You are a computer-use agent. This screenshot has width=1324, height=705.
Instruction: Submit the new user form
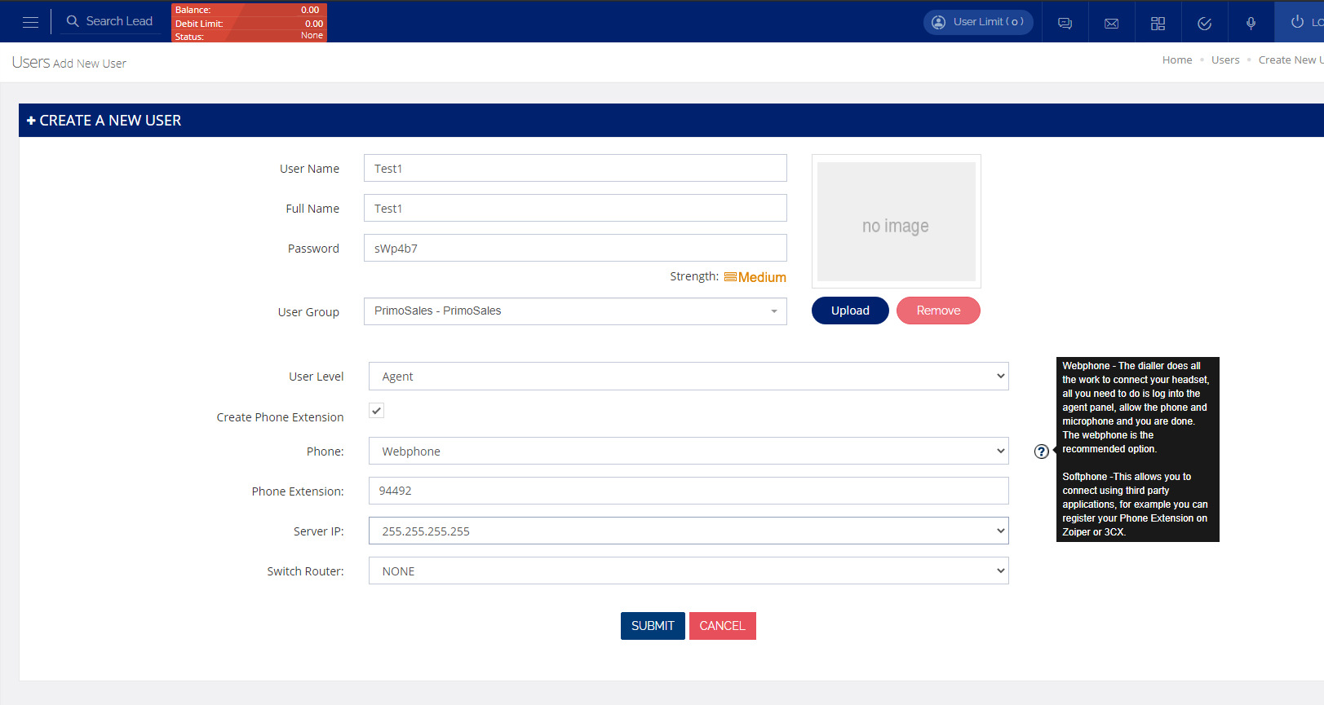coord(652,626)
